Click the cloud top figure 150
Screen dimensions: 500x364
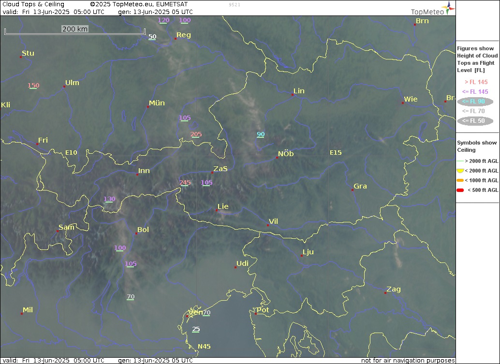(33, 86)
